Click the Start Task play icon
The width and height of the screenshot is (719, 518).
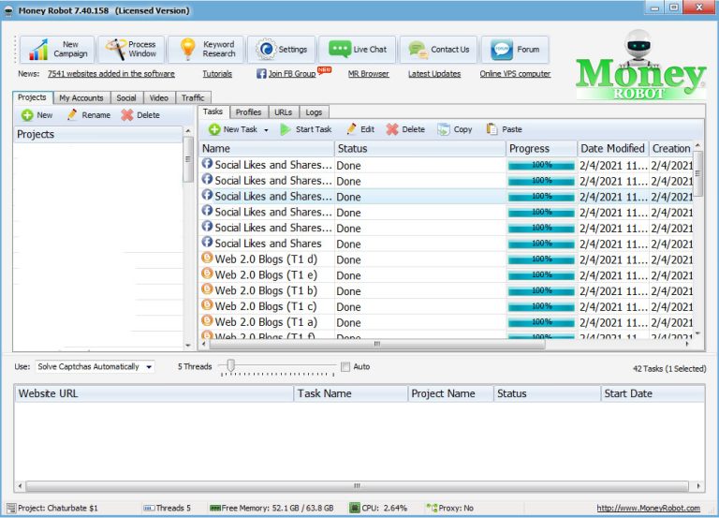point(286,130)
